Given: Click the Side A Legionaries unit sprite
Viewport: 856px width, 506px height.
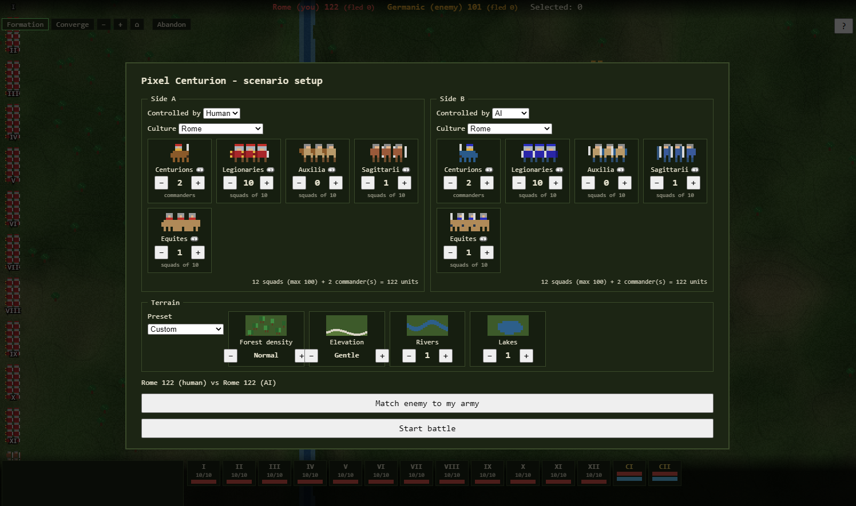Looking at the screenshot, I should click(249, 152).
